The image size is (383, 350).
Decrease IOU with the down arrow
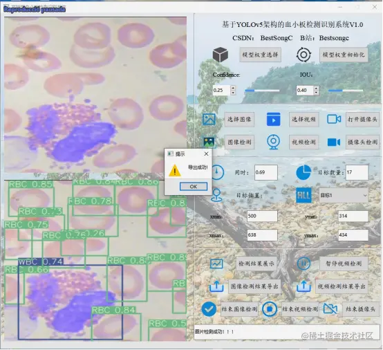point(317,93)
